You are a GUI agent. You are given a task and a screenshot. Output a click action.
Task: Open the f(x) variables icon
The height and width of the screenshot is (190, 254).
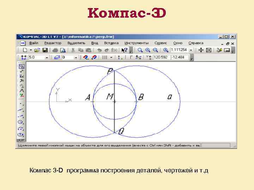[x=114, y=50]
